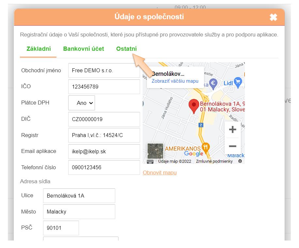
Task: Close the Údaje o společnosti dialog
Action: coord(273,17)
